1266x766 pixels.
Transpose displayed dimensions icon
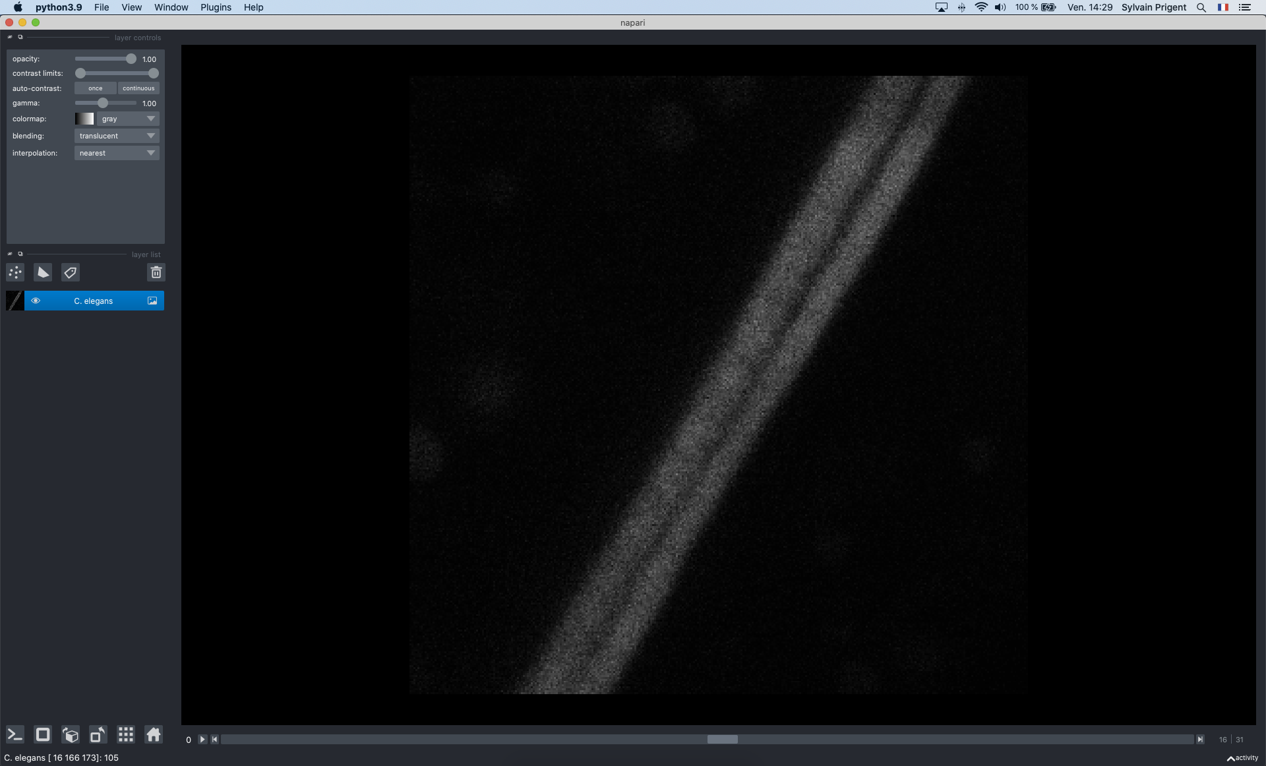pyautogui.click(x=98, y=734)
